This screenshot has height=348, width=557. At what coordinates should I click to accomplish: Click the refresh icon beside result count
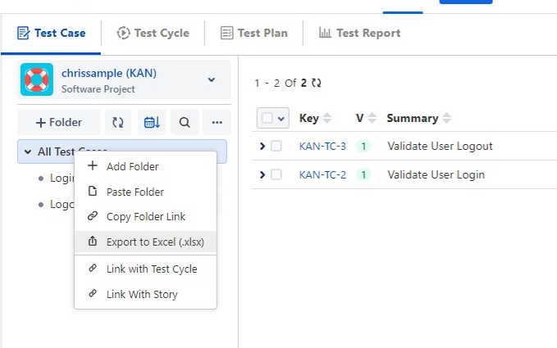(x=317, y=84)
